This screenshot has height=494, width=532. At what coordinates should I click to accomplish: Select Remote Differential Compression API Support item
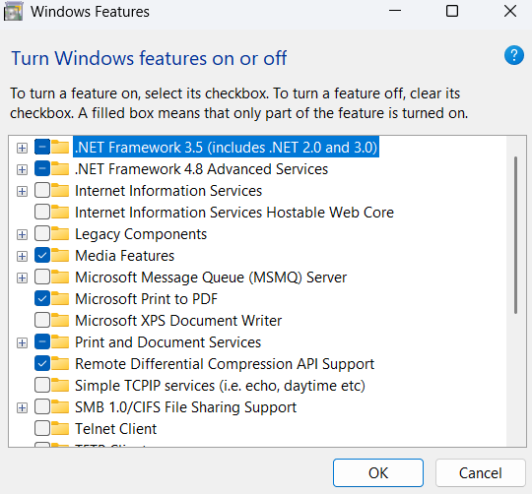(x=225, y=364)
